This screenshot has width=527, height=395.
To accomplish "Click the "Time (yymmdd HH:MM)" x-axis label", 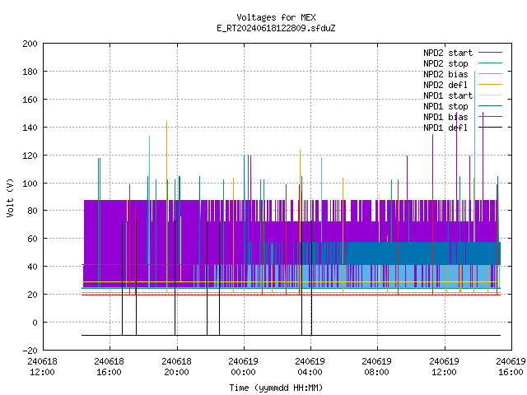I will (276, 388).
